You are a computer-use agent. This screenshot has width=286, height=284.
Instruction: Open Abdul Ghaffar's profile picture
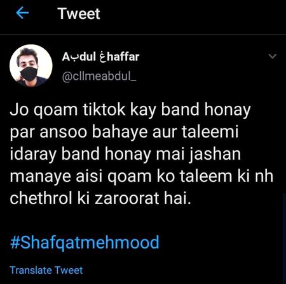pyautogui.click(x=31, y=66)
